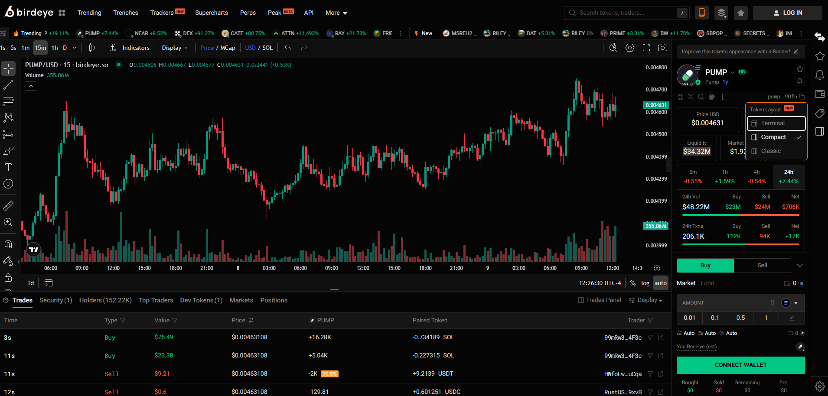Edit the token banner with the pencil icon
828x396 pixels.
pyautogui.click(x=796, y=52)
